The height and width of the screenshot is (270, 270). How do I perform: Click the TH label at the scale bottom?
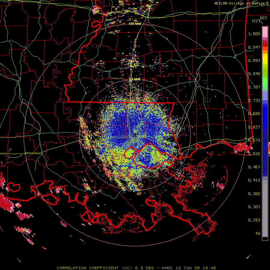(258, 234)
